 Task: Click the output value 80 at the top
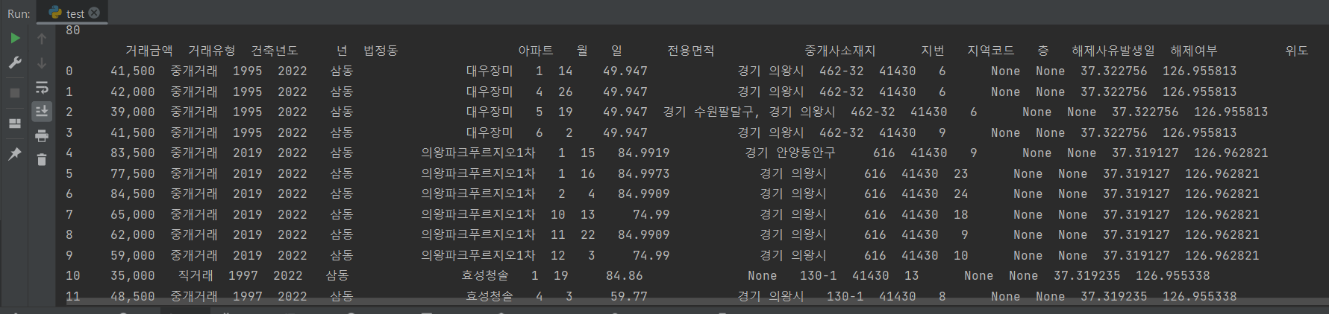pos(73,31)
